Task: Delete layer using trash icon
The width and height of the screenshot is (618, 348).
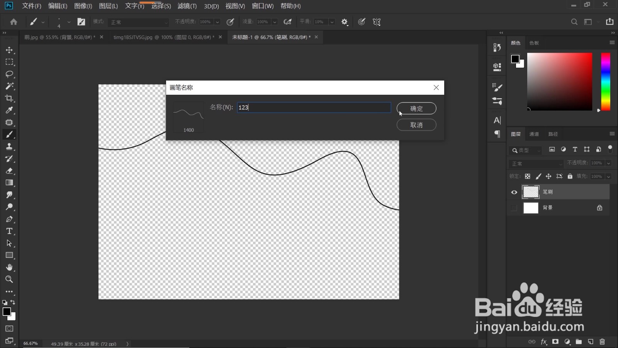Action: 602,341
